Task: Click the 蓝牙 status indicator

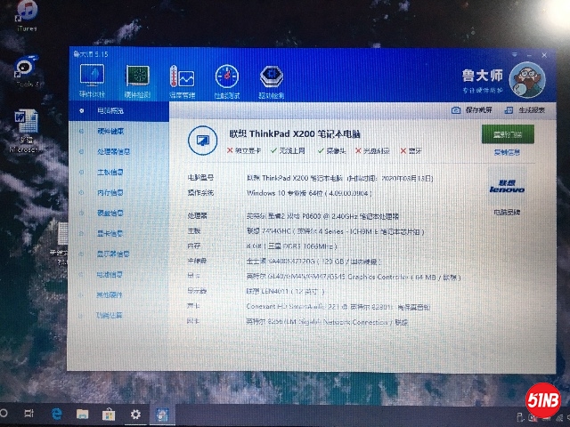Action: tap(411, 150)
